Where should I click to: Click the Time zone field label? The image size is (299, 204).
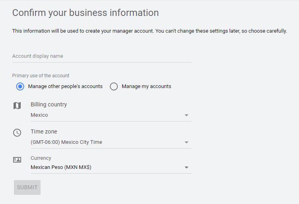click(44, 131)
